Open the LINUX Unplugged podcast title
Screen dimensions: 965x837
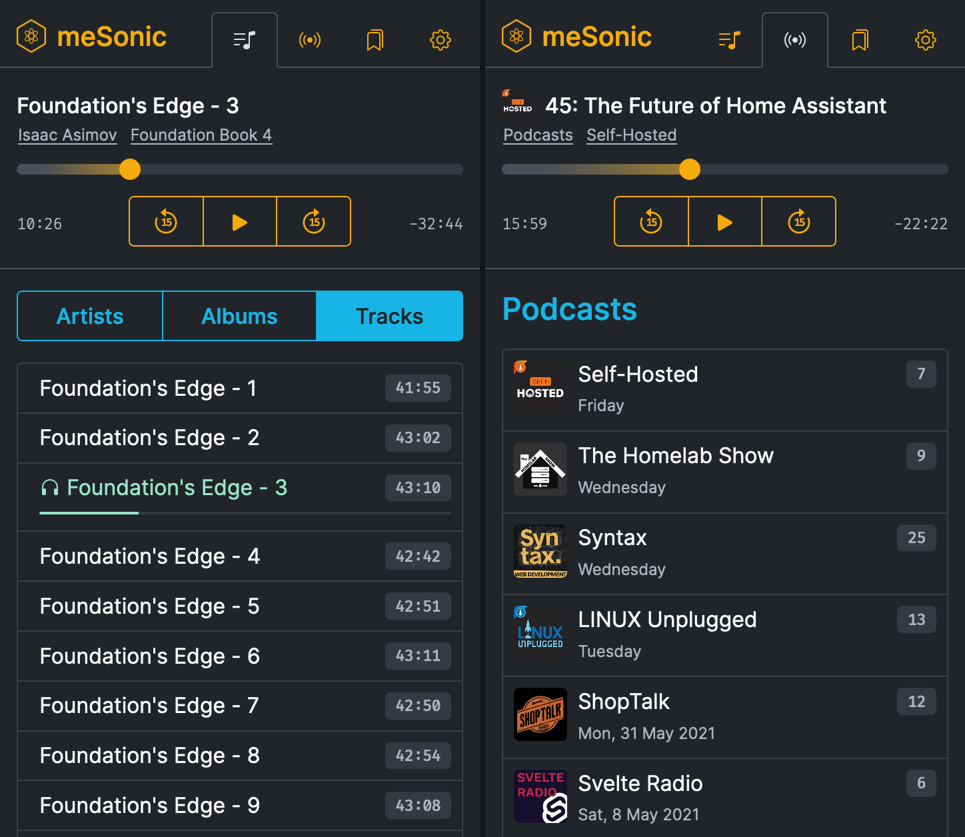coord(667,620)
